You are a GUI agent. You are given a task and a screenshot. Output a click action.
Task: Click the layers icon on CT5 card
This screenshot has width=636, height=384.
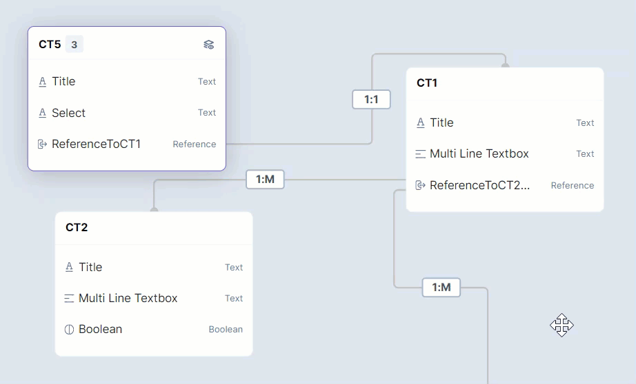(x=208, y=45)
